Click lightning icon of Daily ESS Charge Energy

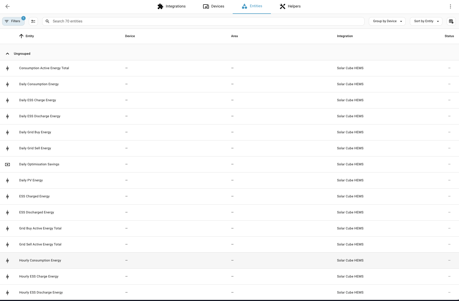tap(7, 100)
